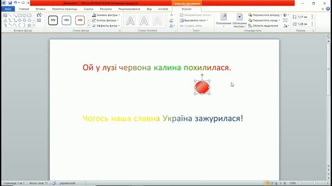Image resolution: width=332 pixels, height=186 pixels.
Task: Increase shape height with stepper arrow
Action: (x=312, y=16)
